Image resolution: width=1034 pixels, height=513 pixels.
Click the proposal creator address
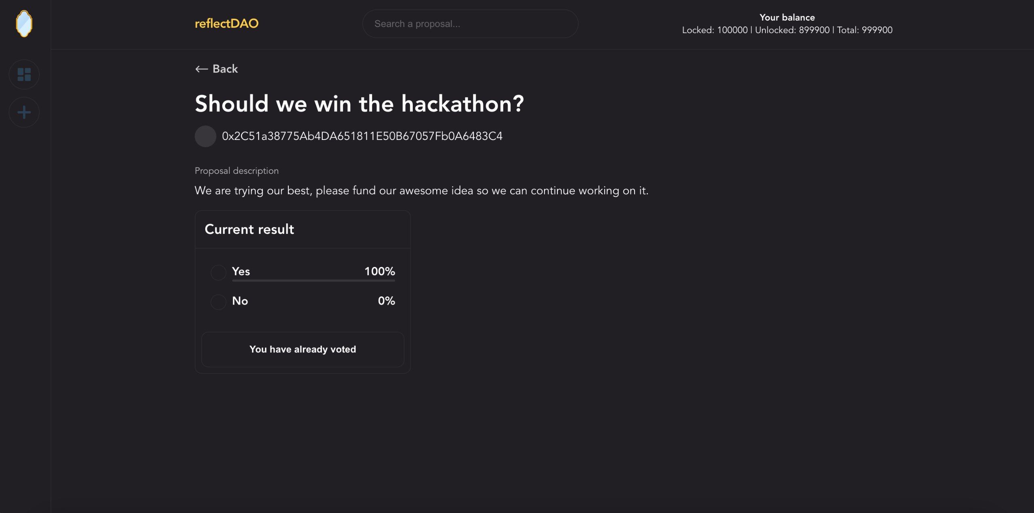point(362,136)
